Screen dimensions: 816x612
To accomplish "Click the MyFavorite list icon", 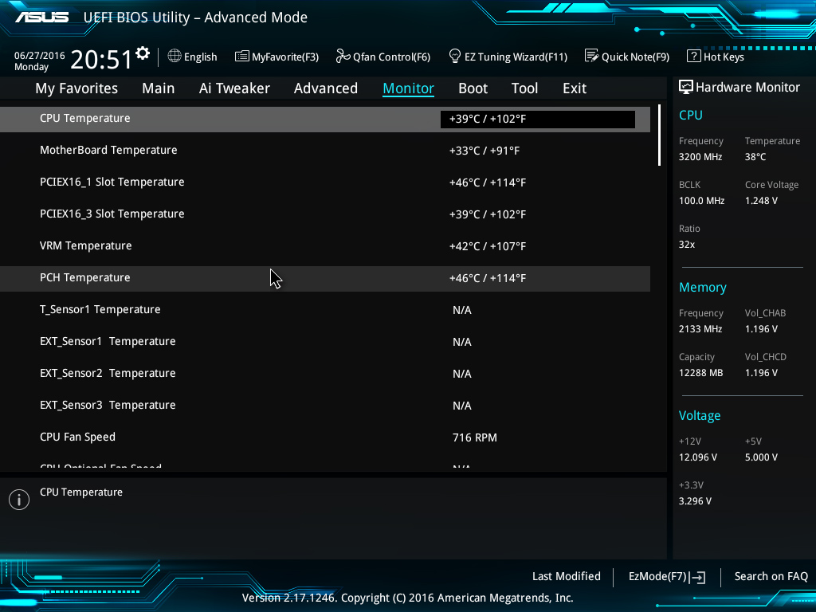I will 241,57.
